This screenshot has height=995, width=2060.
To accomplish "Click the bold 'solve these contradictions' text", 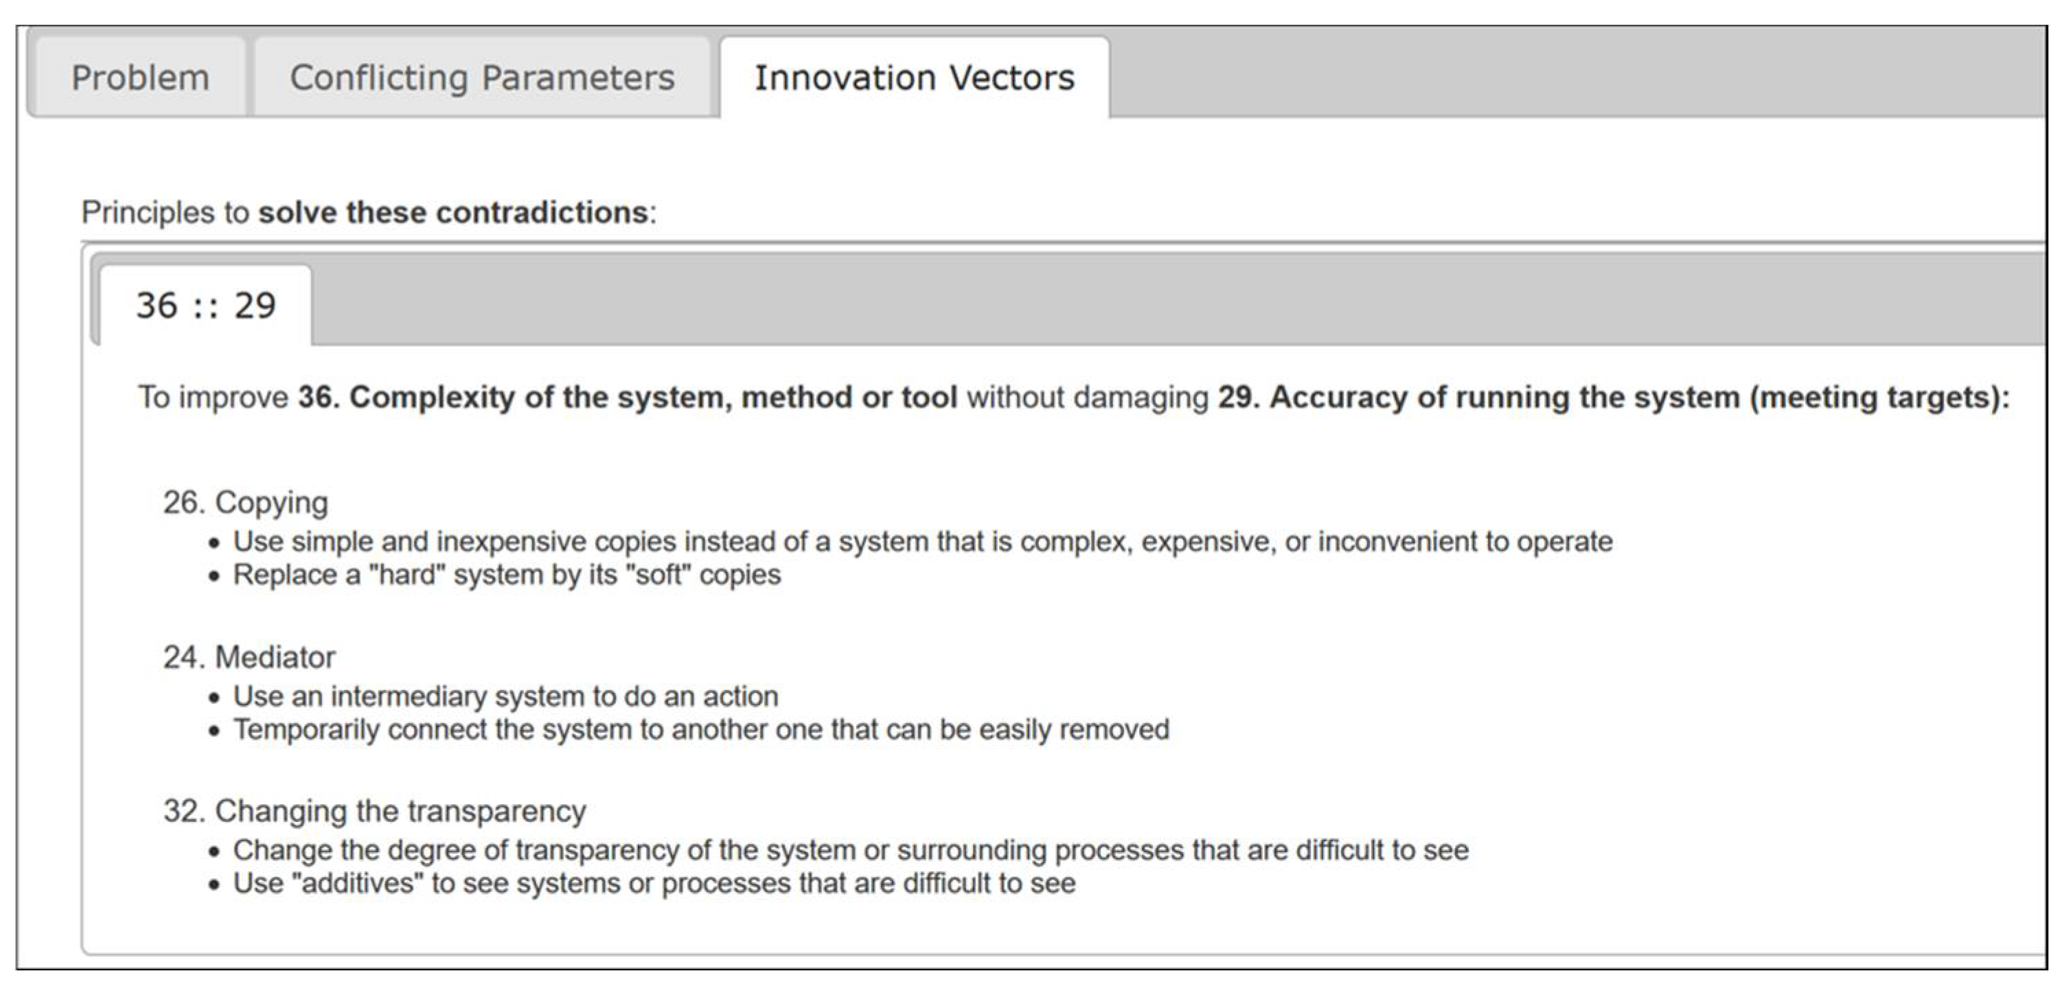I will click(453, 213).
